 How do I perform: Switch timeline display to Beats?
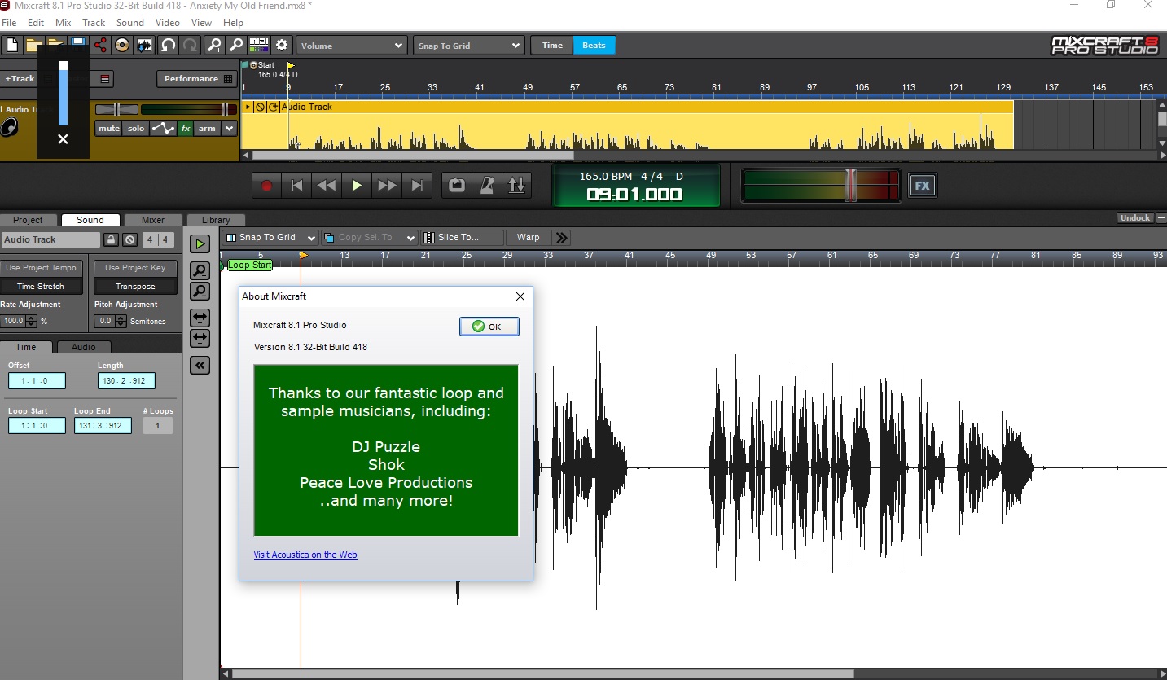pos(594,46)
